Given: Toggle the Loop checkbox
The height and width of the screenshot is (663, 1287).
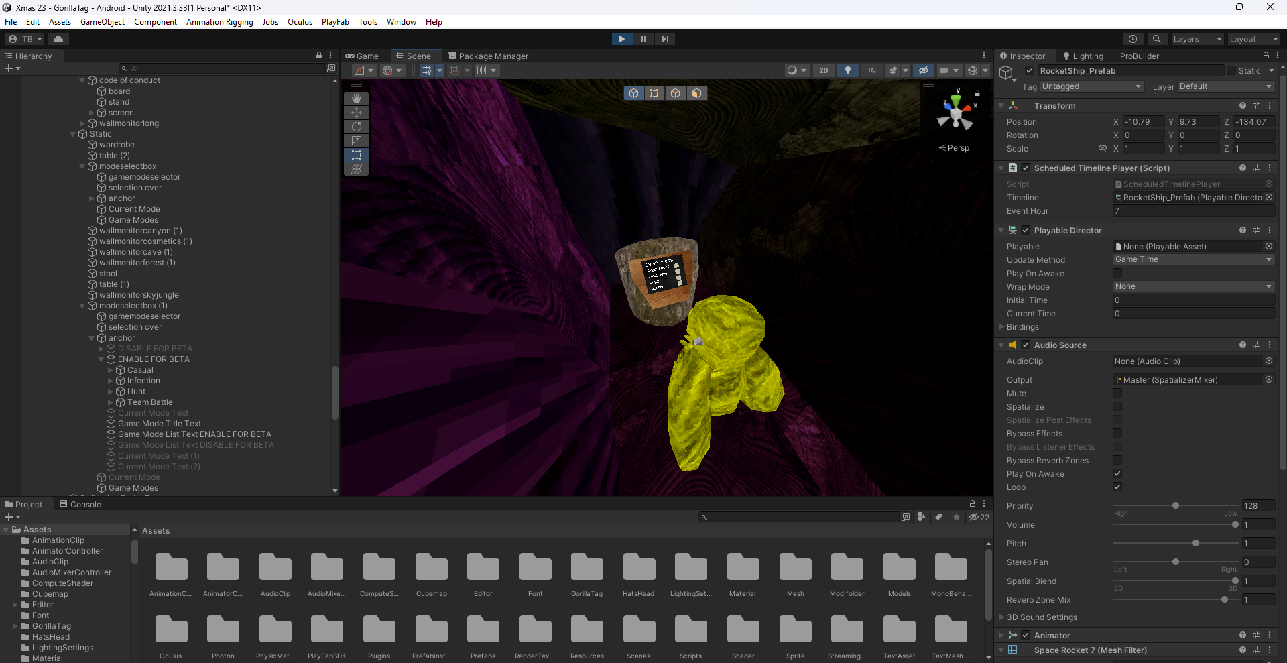Looking at the screenshot, I should (1117, 487).
